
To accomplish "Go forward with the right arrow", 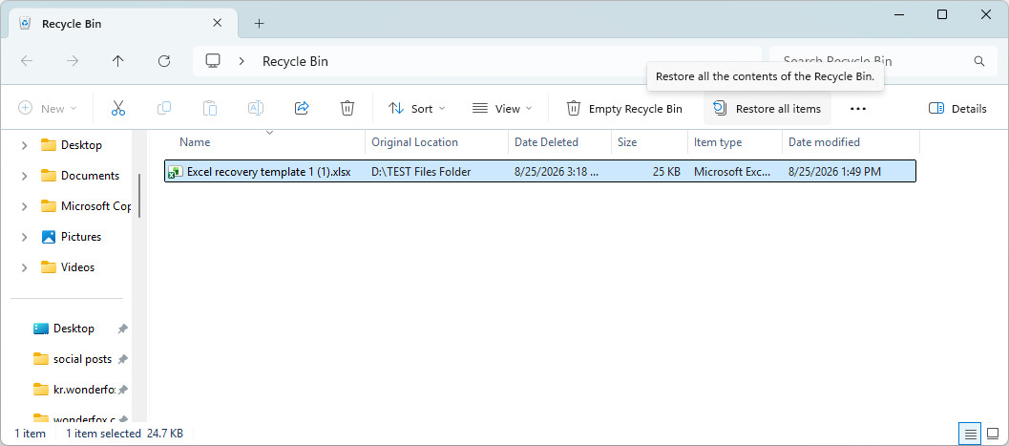I will pyautogui.click(x=73, y=61).
